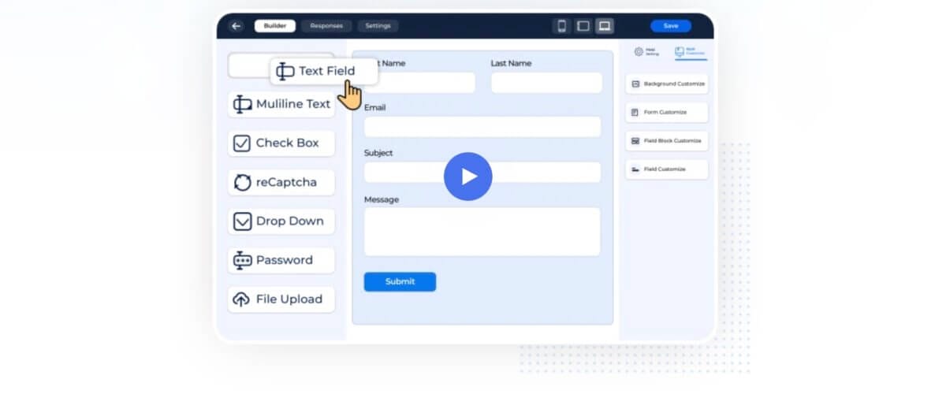Open the Field Block Customize option
This screenshot has height=394, width=946.
(x=667, y=141)
